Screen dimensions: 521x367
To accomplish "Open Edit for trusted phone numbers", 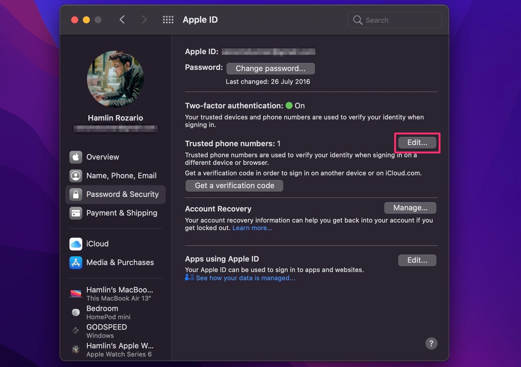I will pos(417,143).
